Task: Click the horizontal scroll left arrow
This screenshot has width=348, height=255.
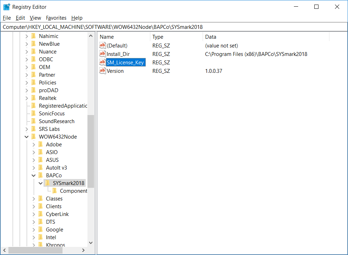Action: (5, 250)
